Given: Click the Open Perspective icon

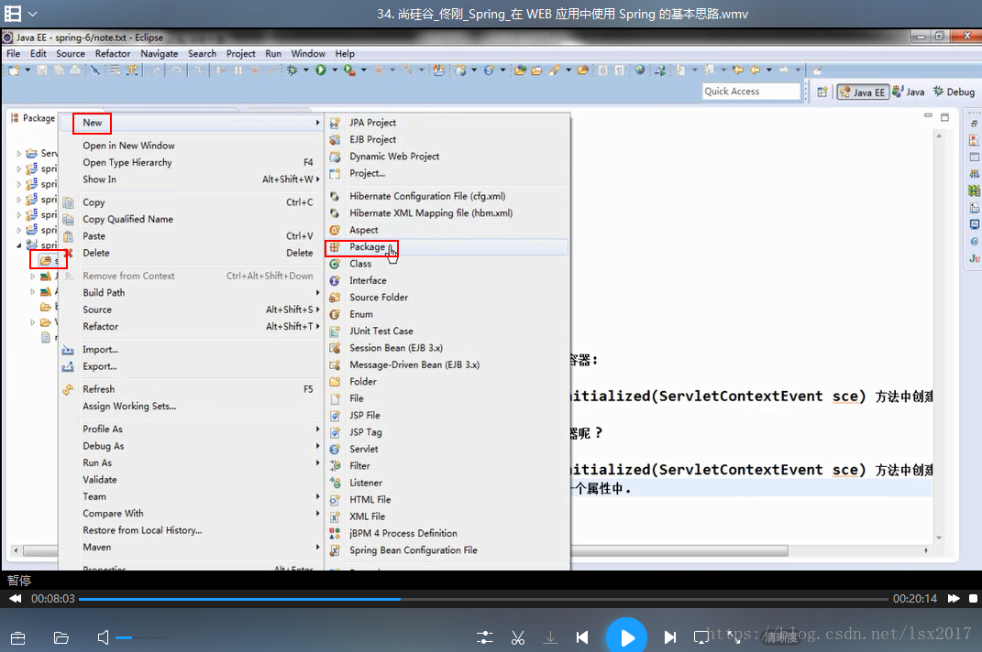Looking at the screenshot, I should tap(822, 92).
